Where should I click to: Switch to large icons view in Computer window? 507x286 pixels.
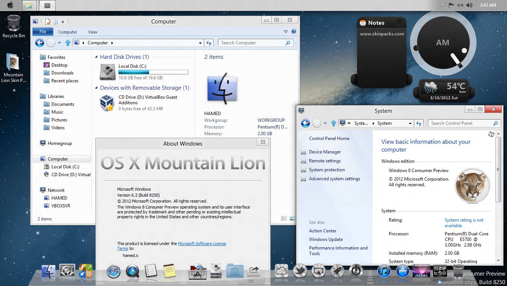pos(292,219)
